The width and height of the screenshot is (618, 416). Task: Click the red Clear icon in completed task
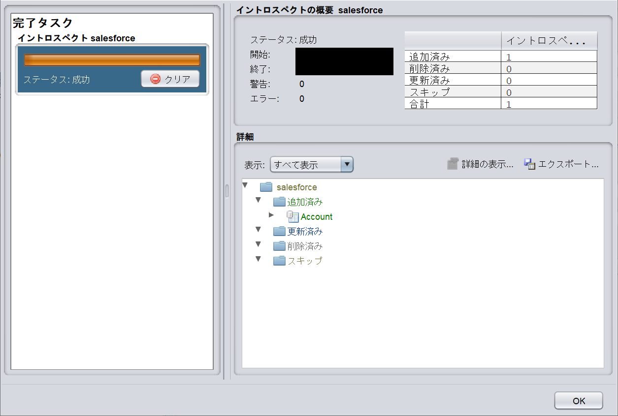[x=156, y=79]
